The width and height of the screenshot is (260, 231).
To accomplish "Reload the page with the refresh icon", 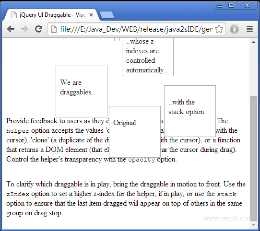I will coord(39,29).
